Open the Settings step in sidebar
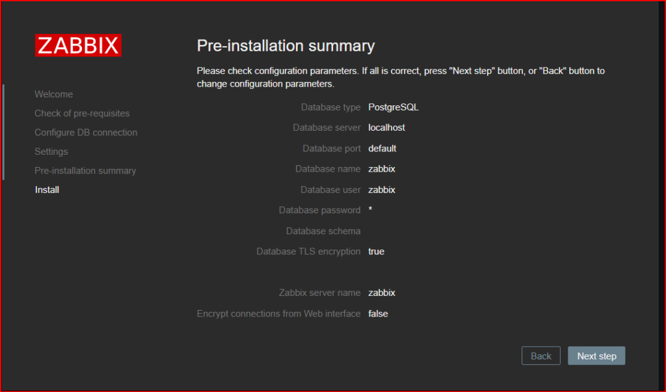Viewport: 666px width, 392px height. point(51,151)
